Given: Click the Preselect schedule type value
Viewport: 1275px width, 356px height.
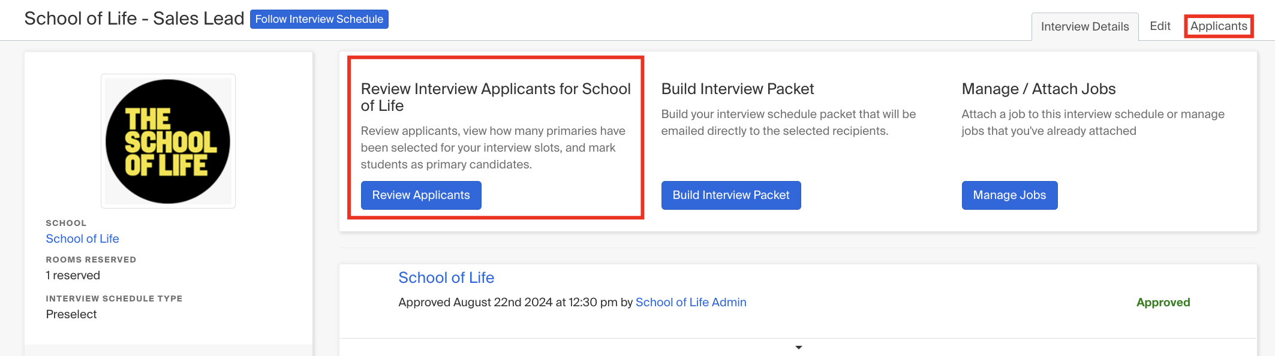Looking at the screenshot, I should (x=71, y=314).
